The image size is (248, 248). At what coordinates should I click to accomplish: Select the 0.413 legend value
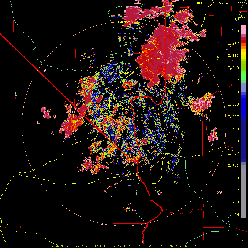[x=233, y=166]
